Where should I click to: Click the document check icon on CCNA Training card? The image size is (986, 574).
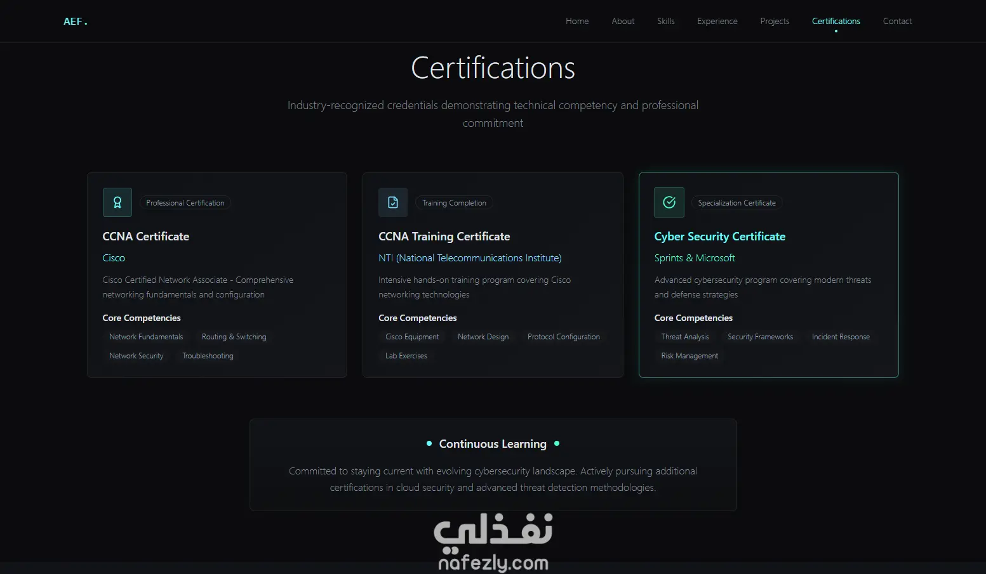(x=393, y=202)
